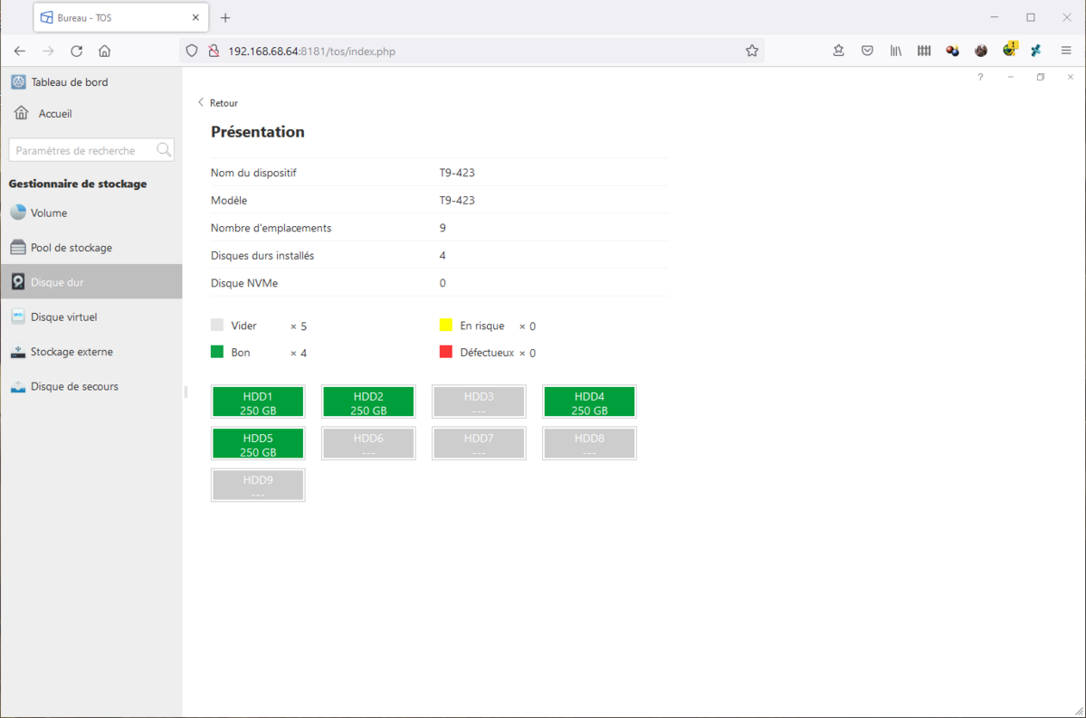The width and height of the screenshot is (1086, 718).
Task: Click the Nombre d'emplacements label
Action: pyautogui.click(x=271, y=228)
